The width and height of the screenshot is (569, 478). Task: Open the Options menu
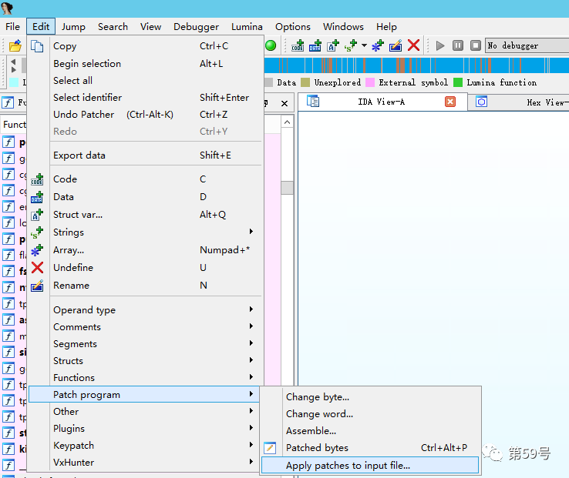(x=293, y=27)
